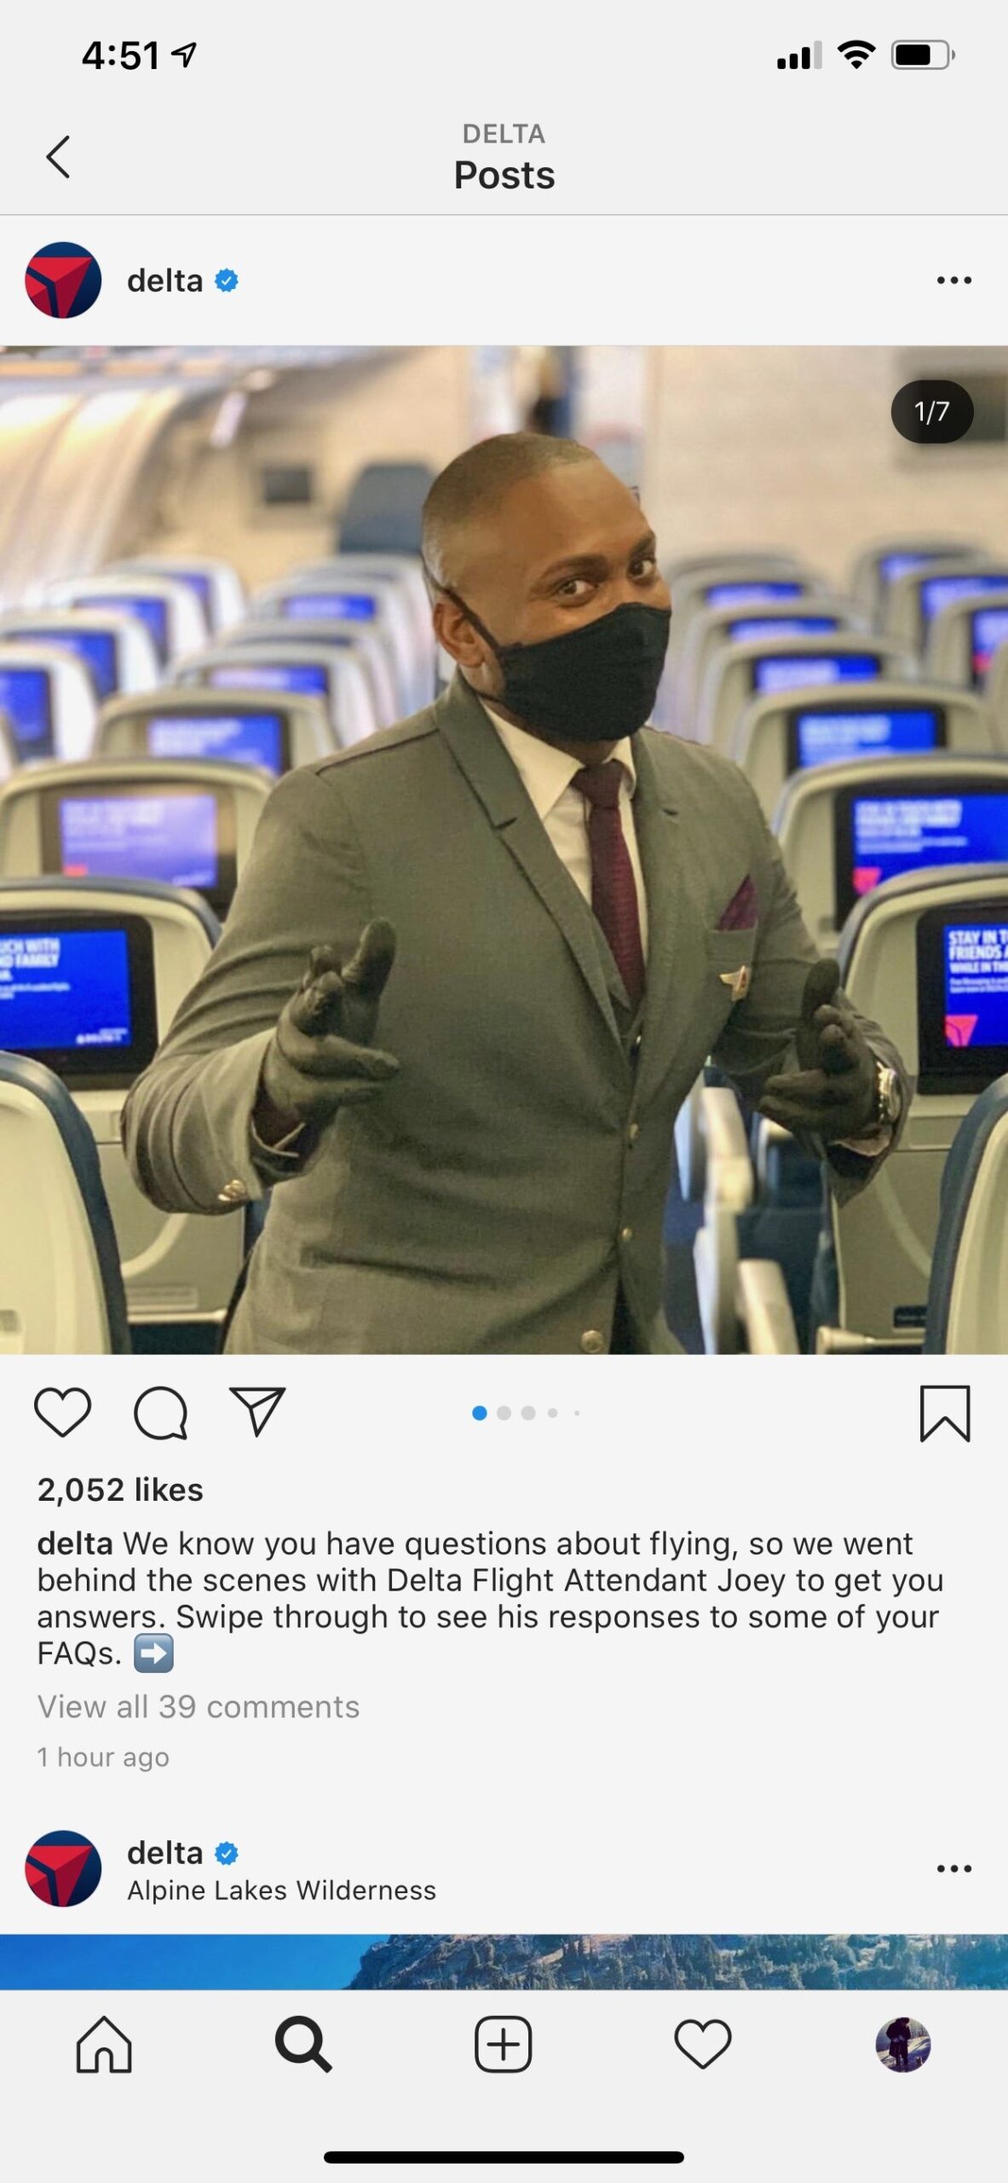Open Delta profile picture on first post

[63, 281]
